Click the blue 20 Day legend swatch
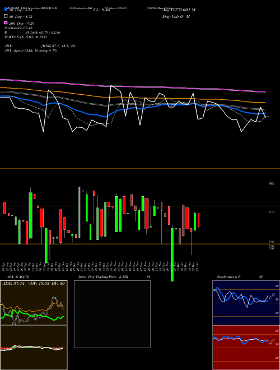 6,10
